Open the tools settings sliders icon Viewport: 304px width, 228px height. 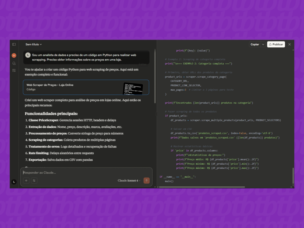(x=34, y=181)
